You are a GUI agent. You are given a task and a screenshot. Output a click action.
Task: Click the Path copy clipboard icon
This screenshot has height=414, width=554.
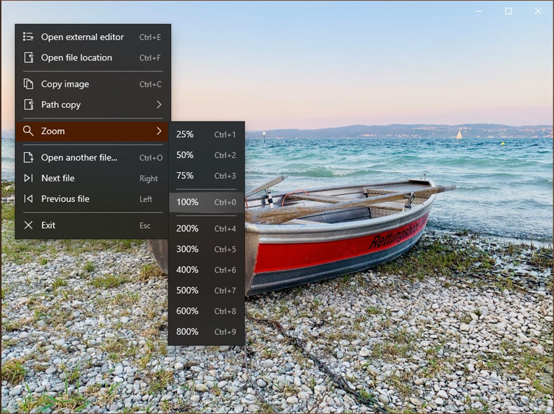pos(28,105)
